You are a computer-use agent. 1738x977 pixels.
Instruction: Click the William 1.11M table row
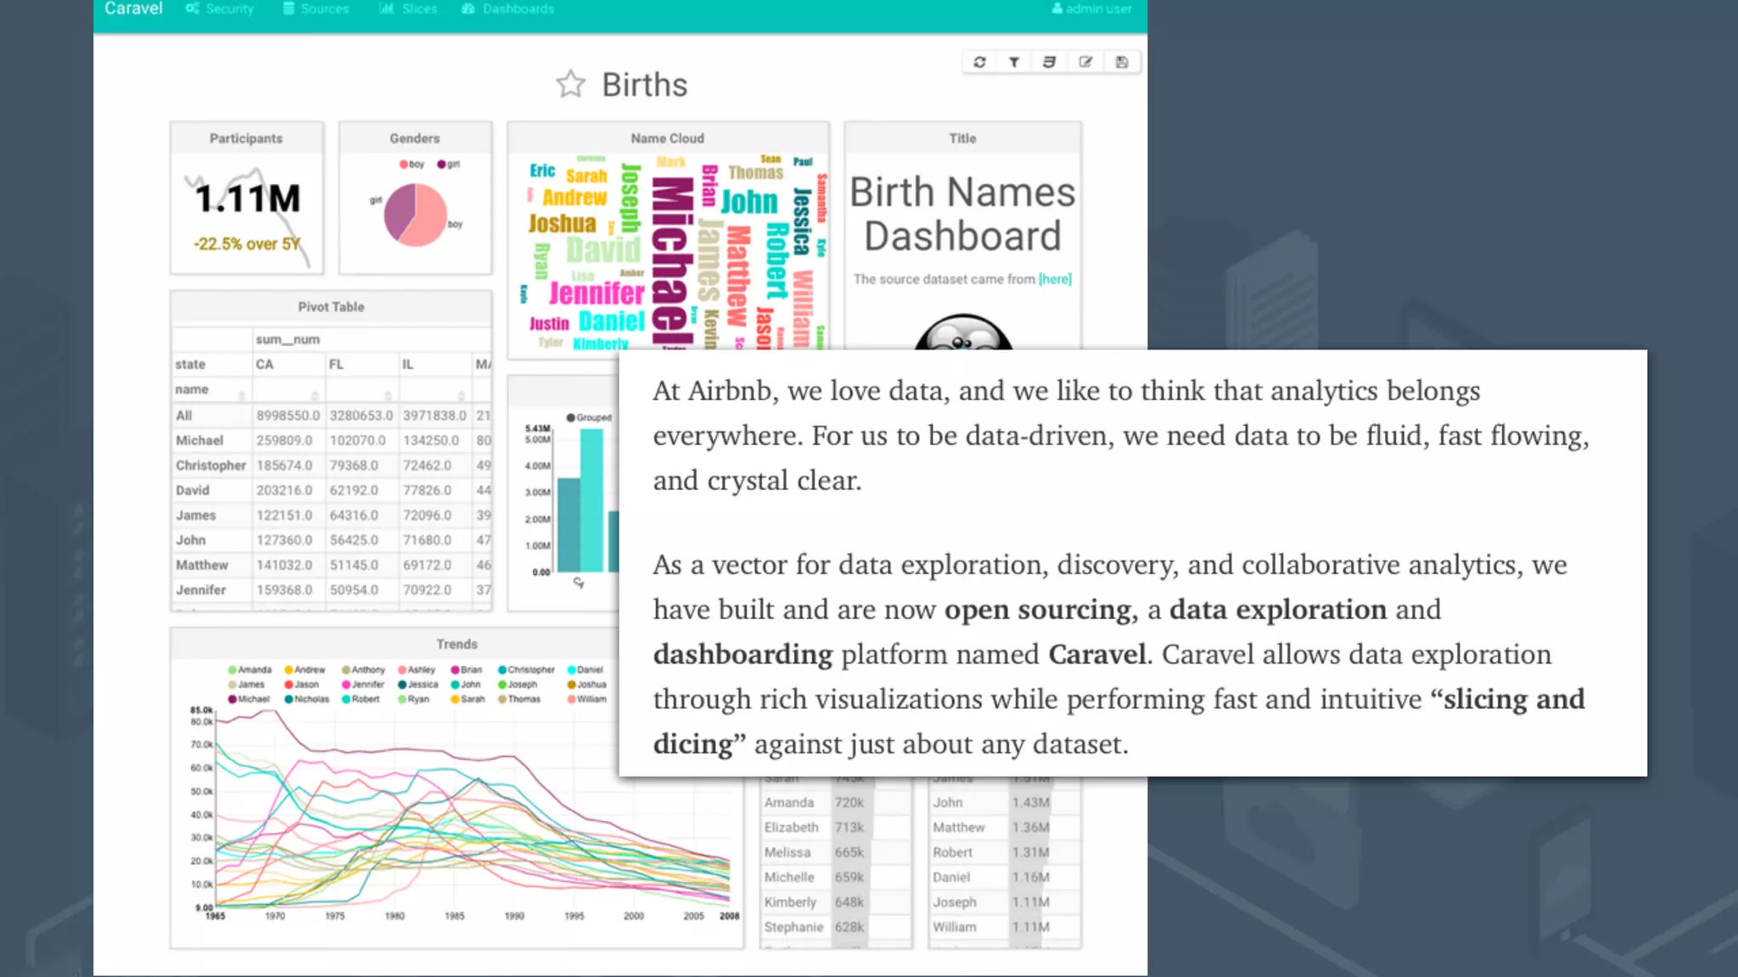[1005, 927]
